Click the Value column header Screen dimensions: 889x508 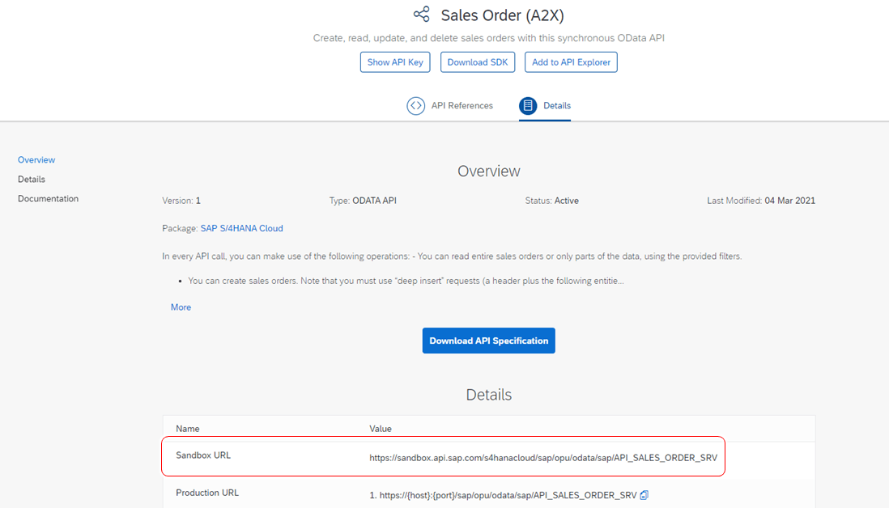(x=381, y=429)
